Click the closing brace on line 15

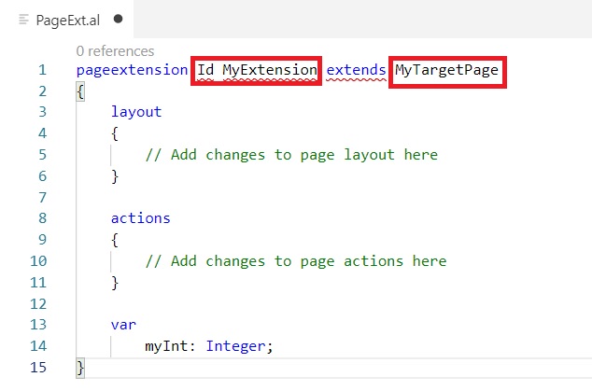click(80, 368)
